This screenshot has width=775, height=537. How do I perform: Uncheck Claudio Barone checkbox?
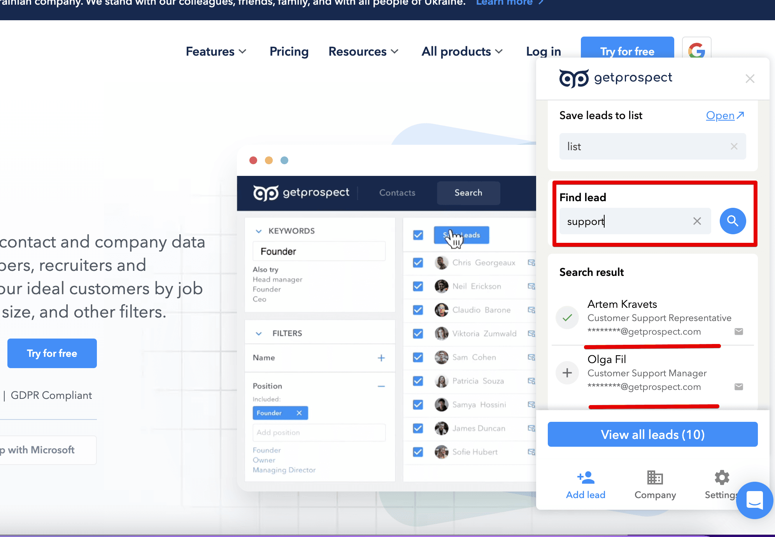(418, 310)
